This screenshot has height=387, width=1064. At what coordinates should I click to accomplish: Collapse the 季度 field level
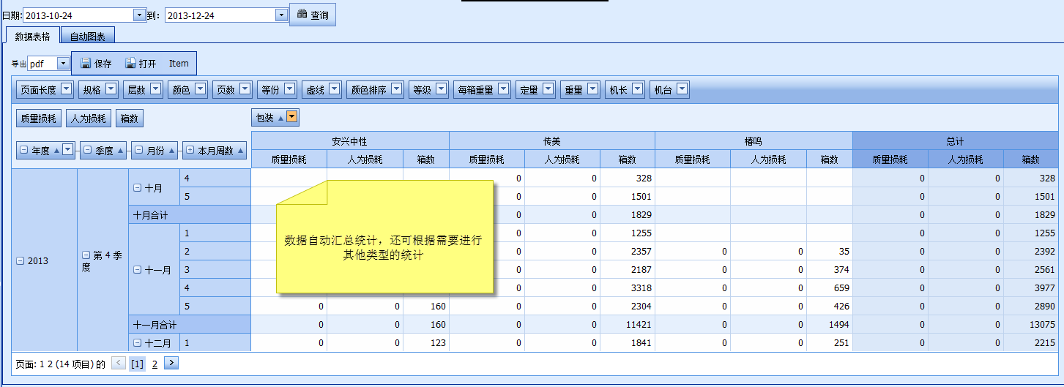tap(87, 150)
